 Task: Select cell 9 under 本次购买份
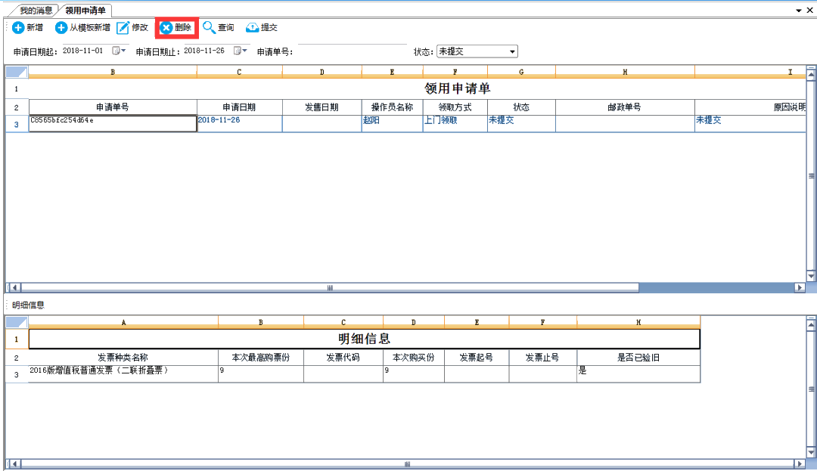[413, 373]
